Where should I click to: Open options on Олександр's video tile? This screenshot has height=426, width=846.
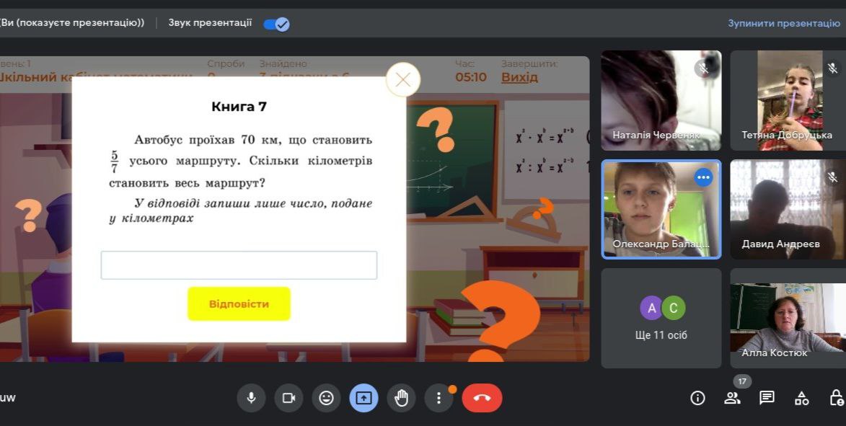coord(703,177)
